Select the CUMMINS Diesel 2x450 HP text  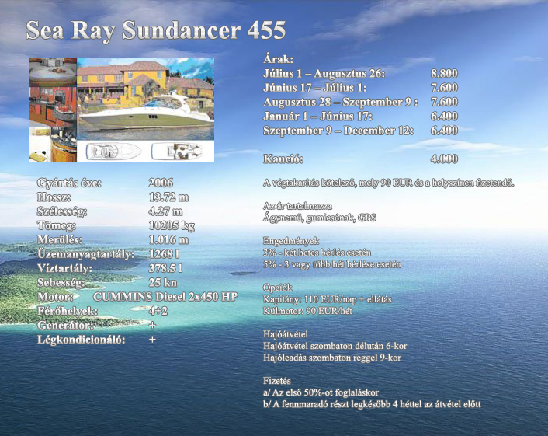(165, 297)
